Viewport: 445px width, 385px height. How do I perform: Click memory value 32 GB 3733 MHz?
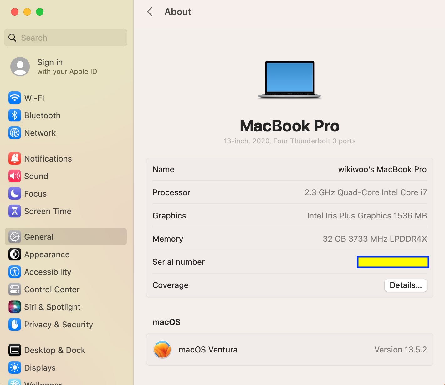[x=375, y=239]
